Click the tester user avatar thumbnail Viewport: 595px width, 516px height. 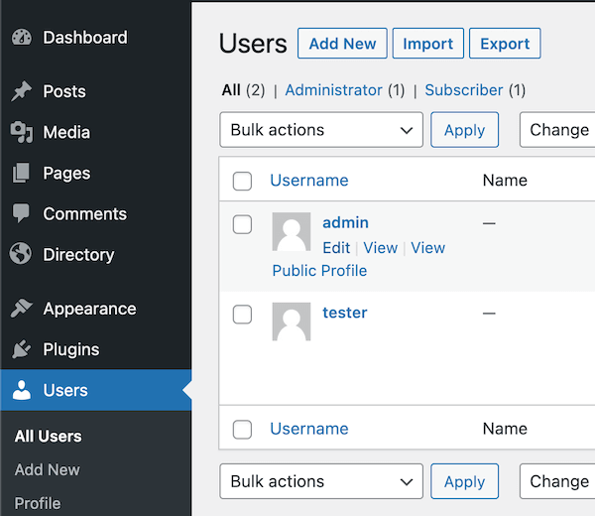point(292,322)
